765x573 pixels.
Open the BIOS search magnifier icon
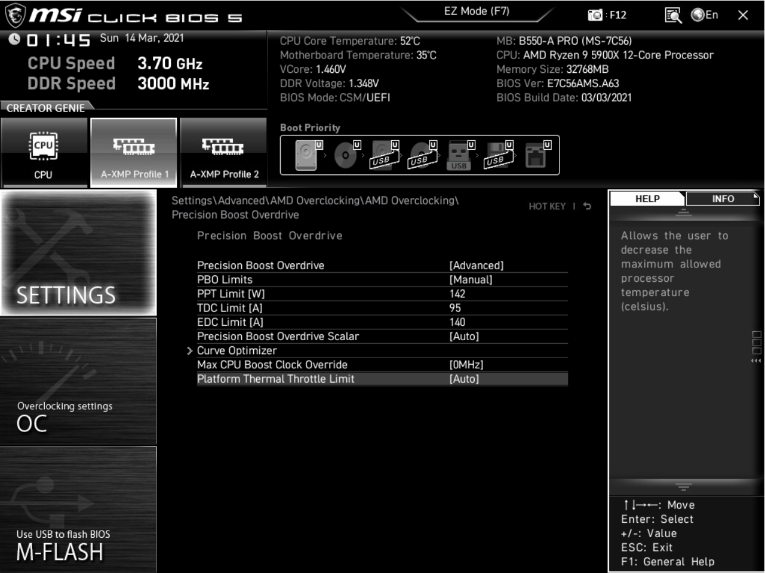coord(673,15)
